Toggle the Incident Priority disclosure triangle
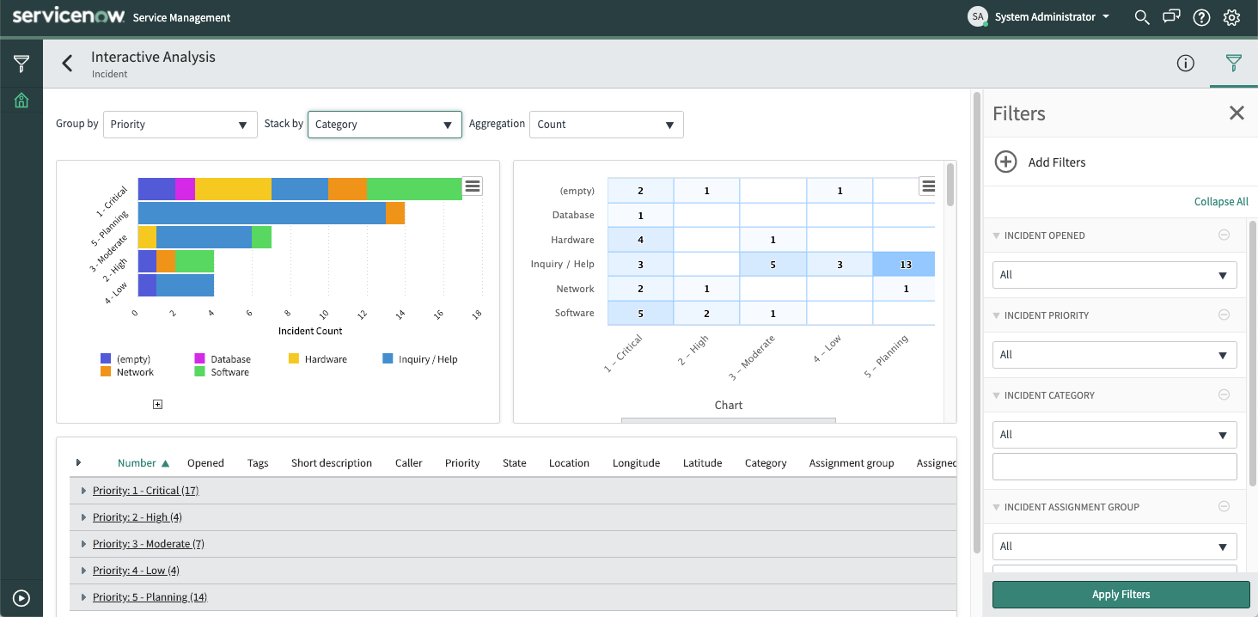The width and height of the screenshot is (1258, 617). [x=996, y=315]
